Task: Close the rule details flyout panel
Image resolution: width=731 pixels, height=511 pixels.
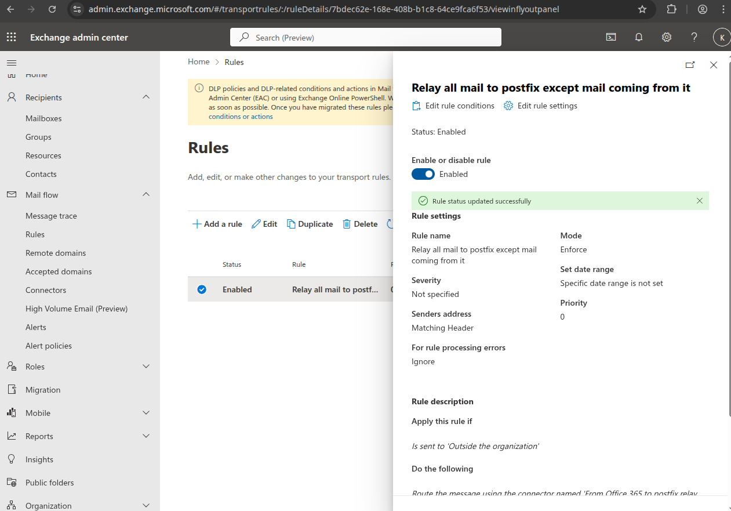Action: 714,65
